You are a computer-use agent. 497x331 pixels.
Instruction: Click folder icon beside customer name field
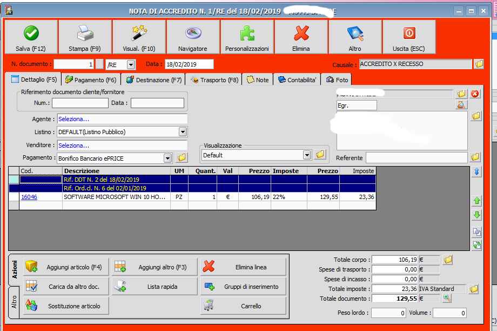461,94
